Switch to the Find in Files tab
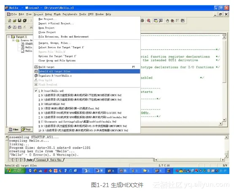 click(56, 160)
